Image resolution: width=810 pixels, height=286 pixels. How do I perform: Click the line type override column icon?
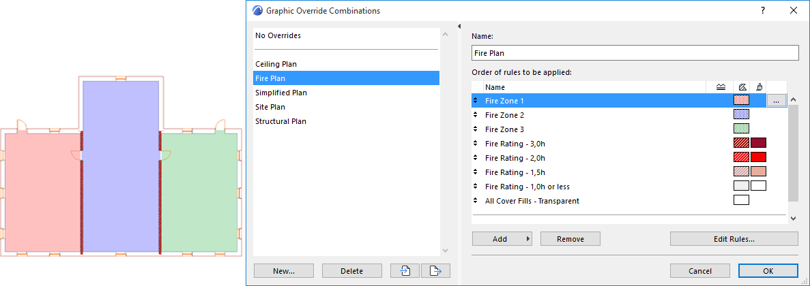721,87
